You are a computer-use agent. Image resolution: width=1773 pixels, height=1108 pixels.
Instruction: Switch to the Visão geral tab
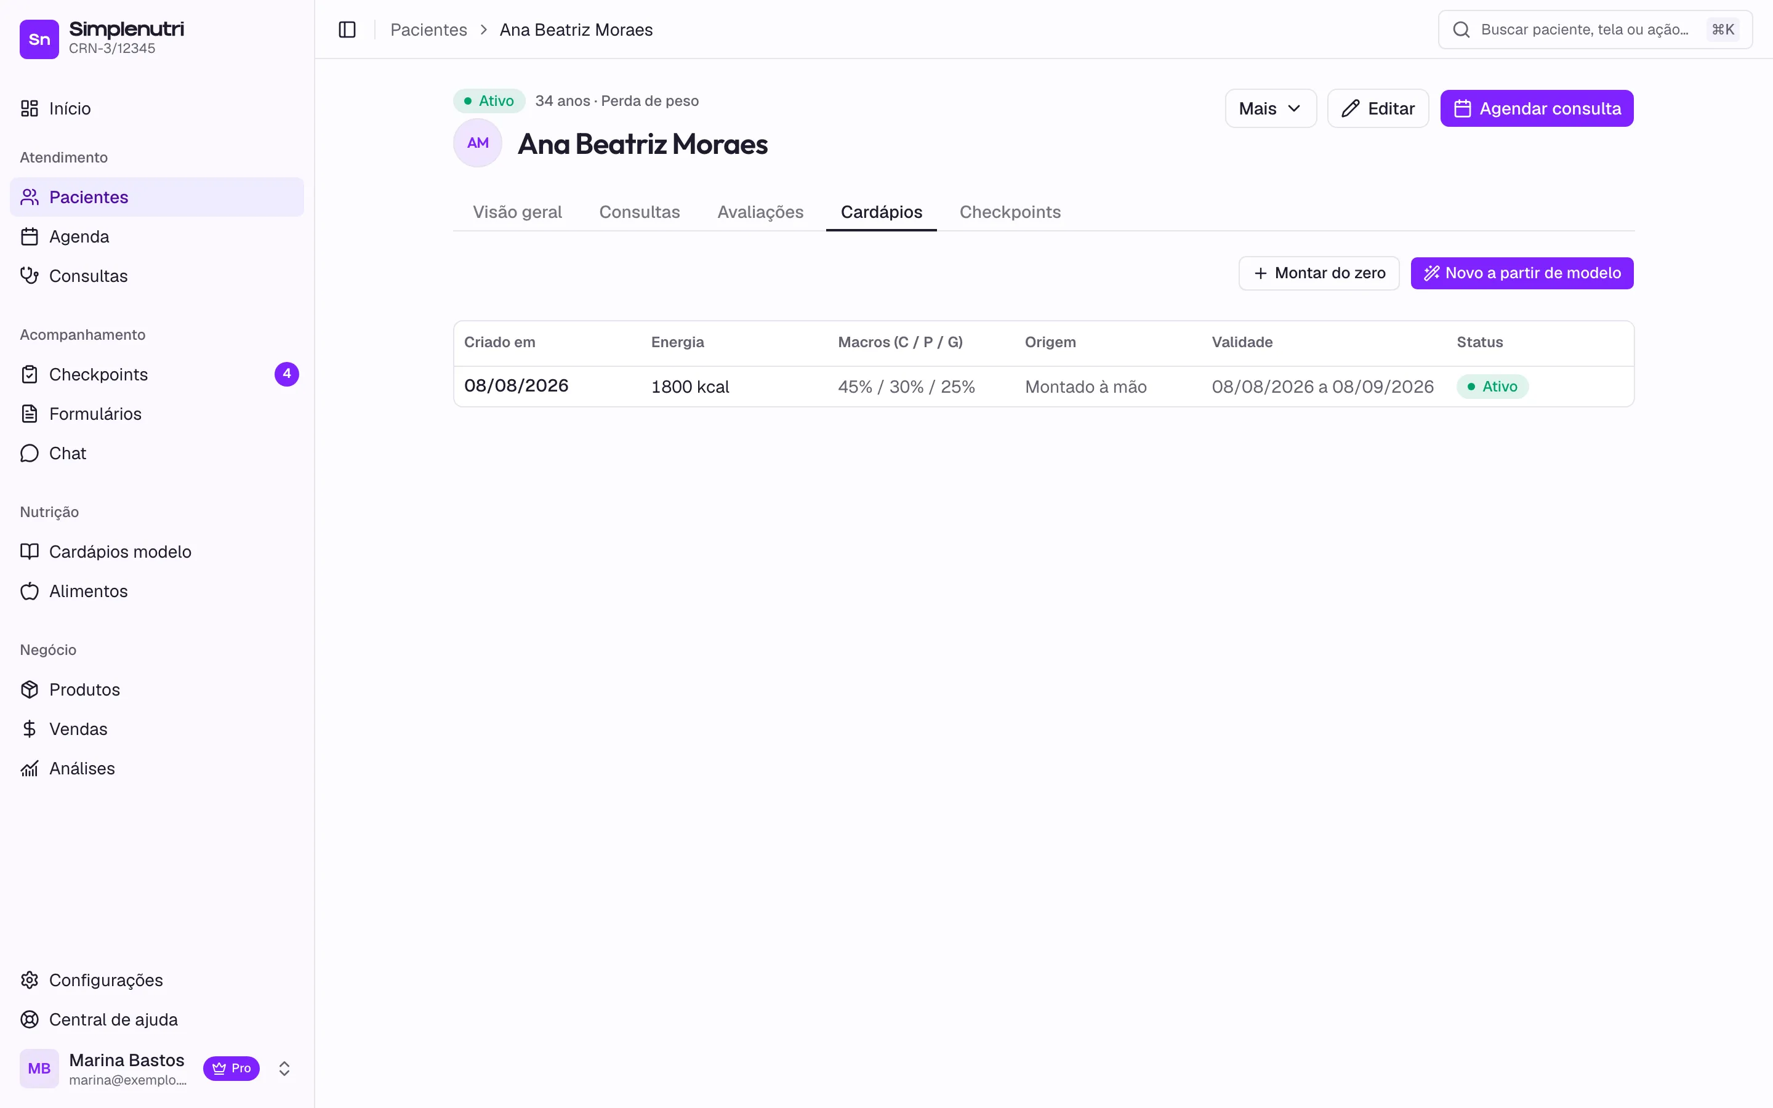point(517,212)
